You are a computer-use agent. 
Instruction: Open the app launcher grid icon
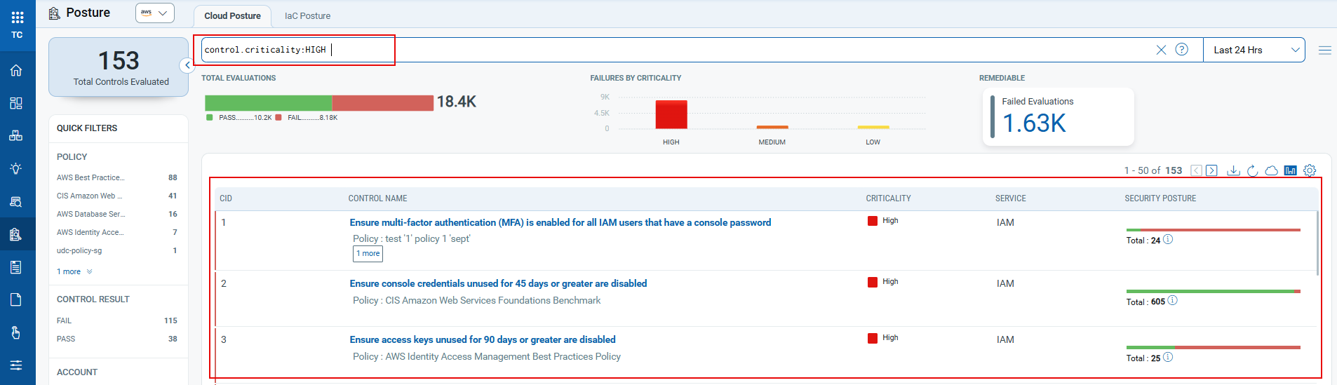18,18
